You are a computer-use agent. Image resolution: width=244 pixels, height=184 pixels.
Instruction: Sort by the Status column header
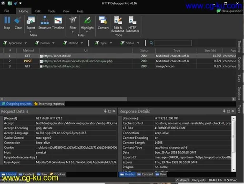(144, 50)
